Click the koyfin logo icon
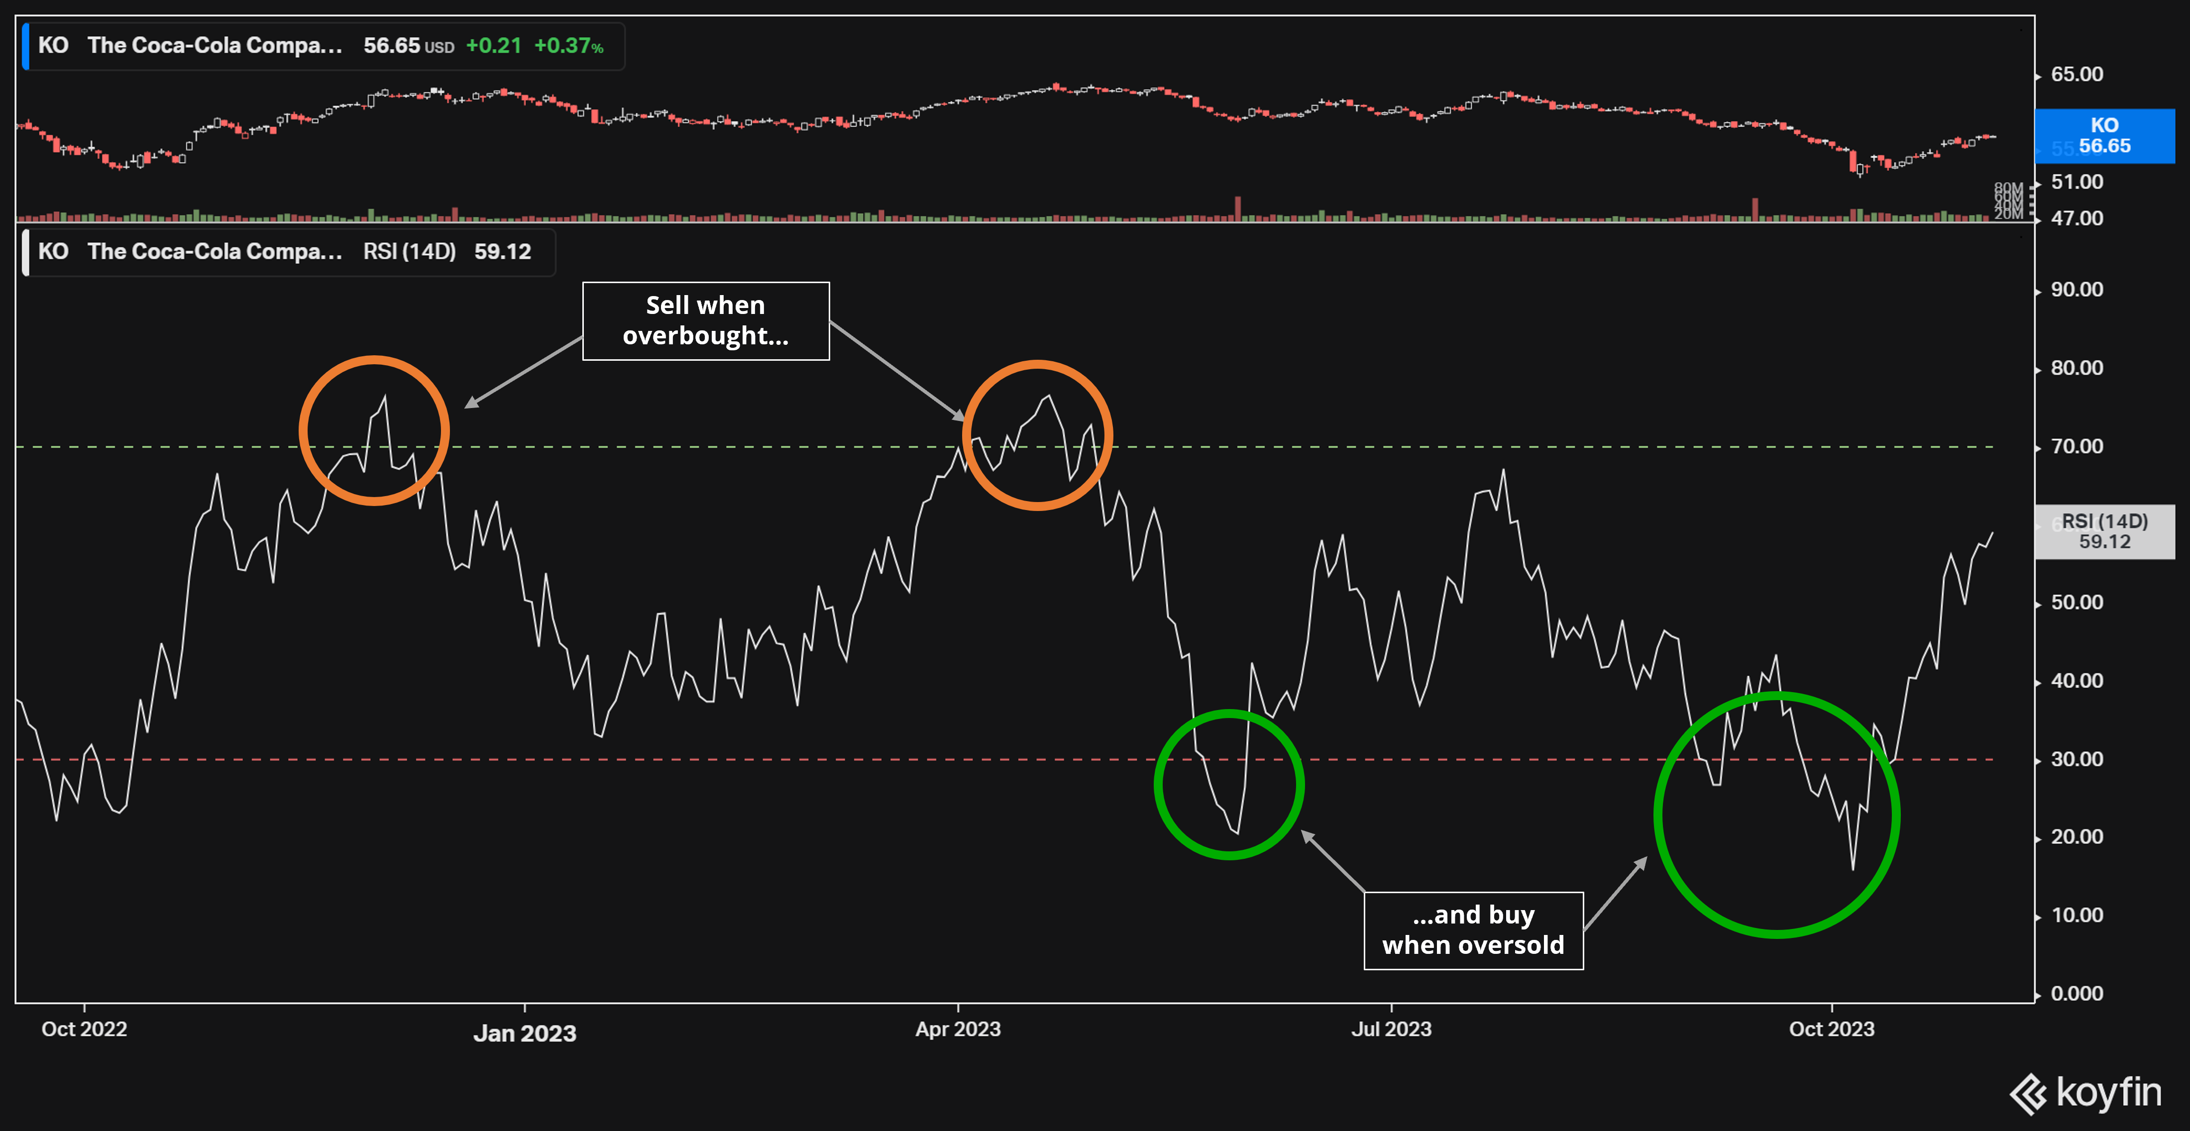The height and width of the screenshot is (1131, 2190). tap(2028, 1094)
